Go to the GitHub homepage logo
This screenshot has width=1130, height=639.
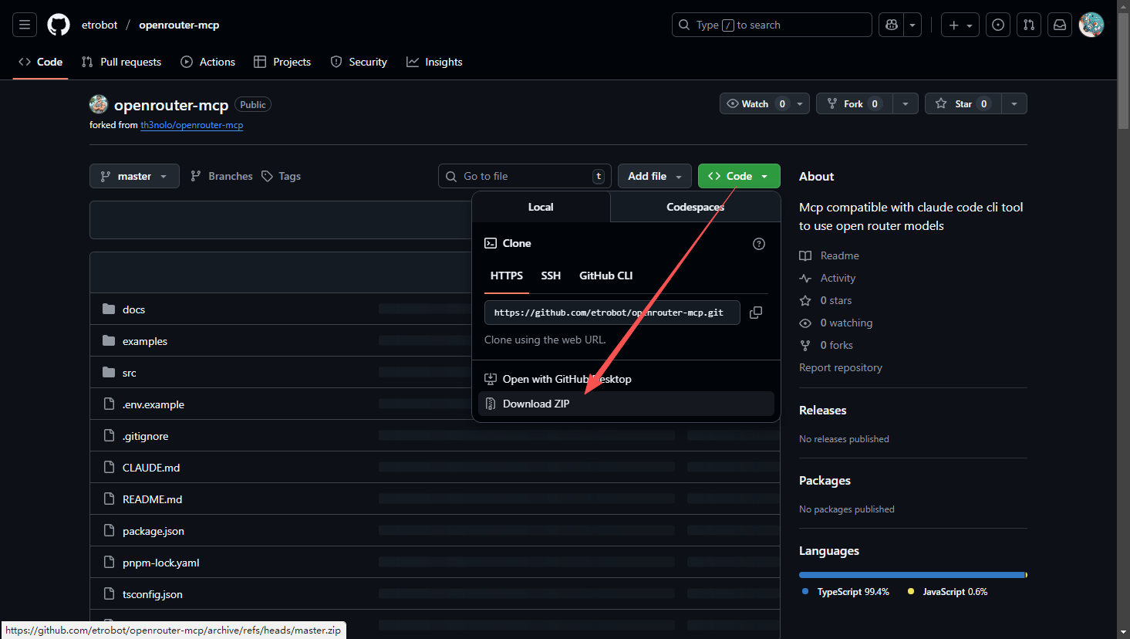click(x=59, y=25)
